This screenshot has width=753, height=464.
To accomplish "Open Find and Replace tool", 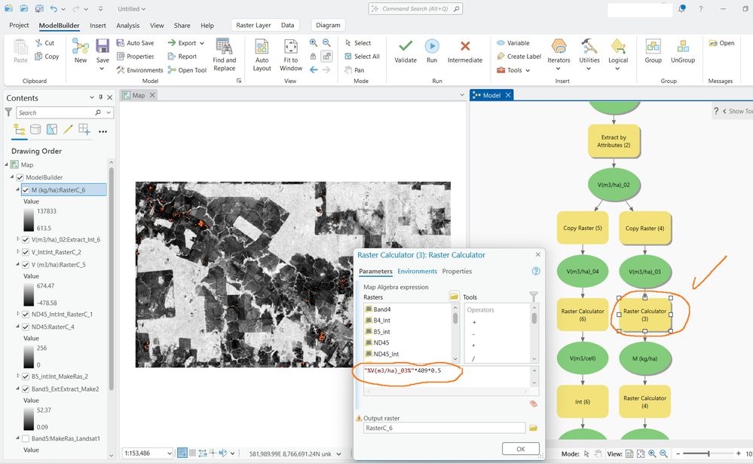I will point(225,55).
